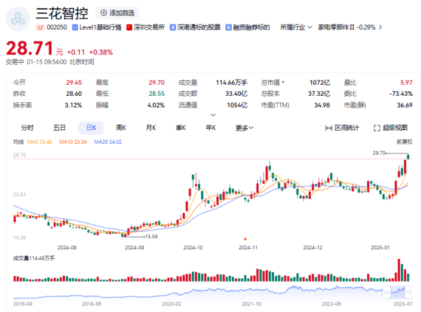This screenshot has width=421, height=312.
Task: Click the 融资融券标的 tag icon
Action: 229,27
